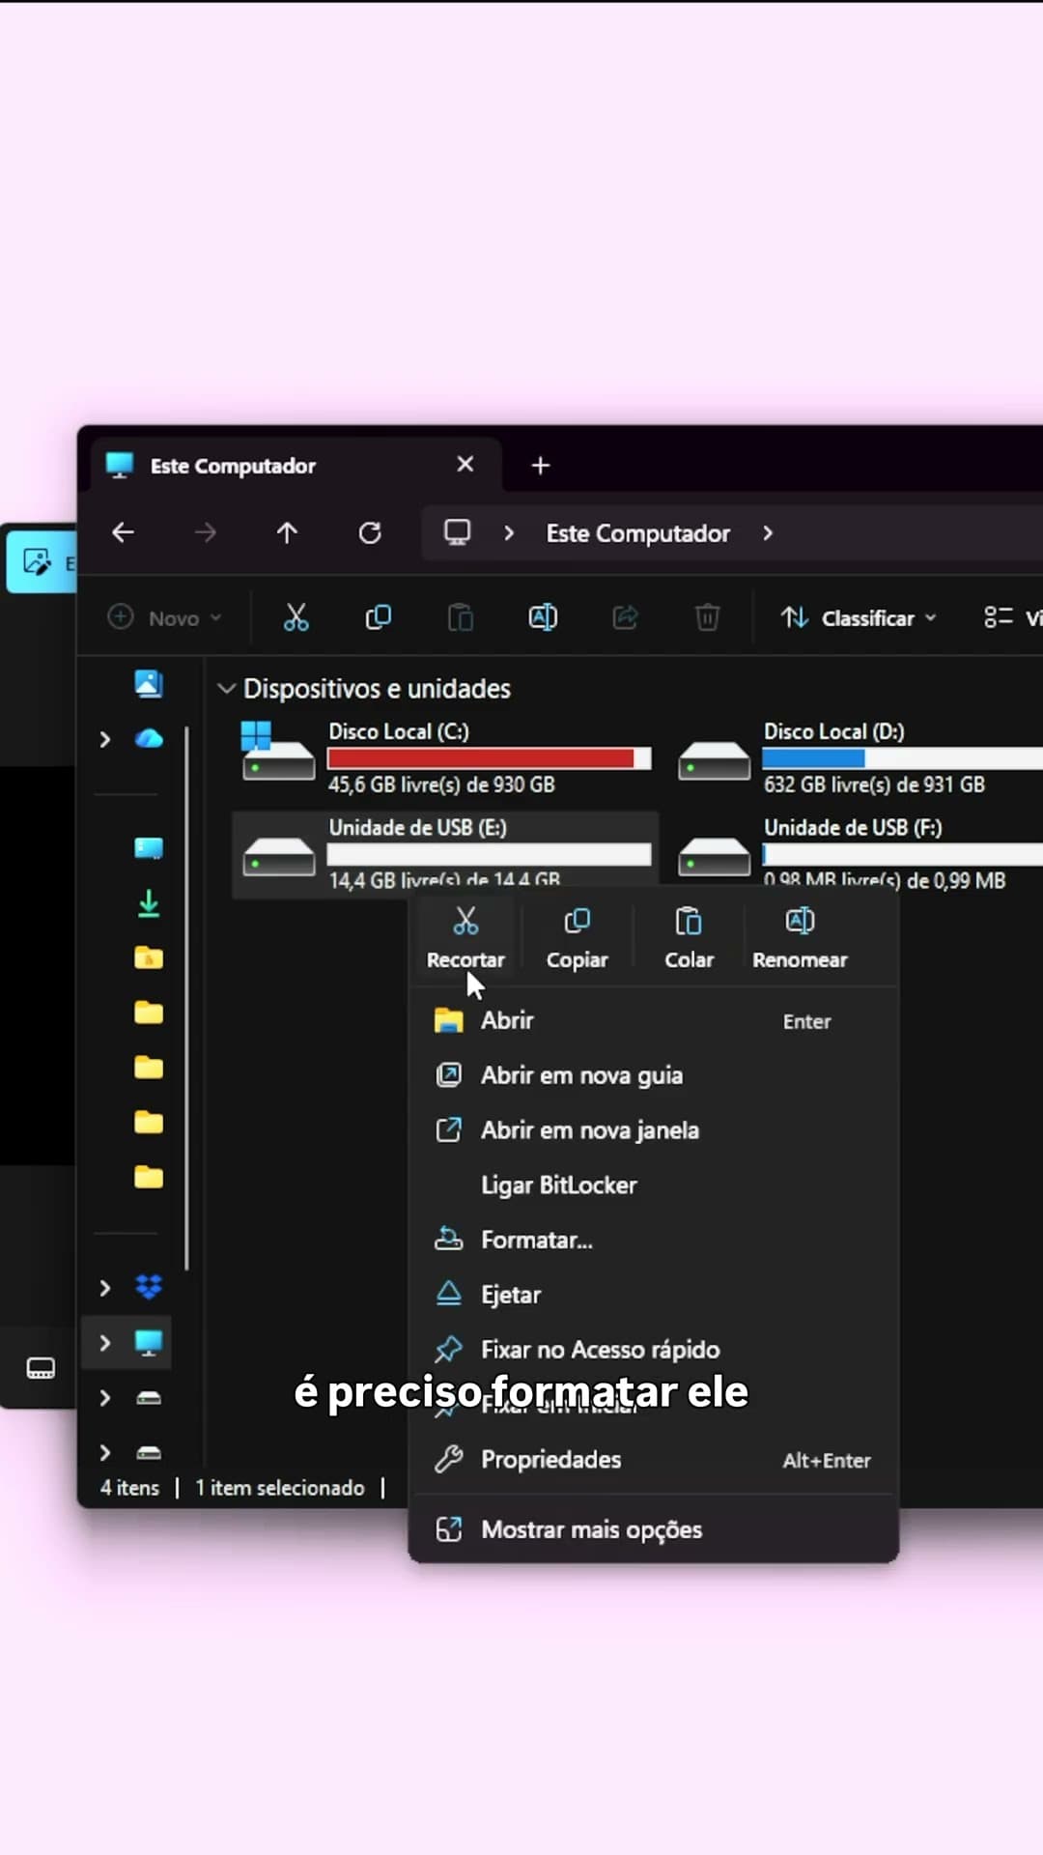Open OneDrive cloud in the sidebar
The width and height of the screenshot is (1043, 1855).
149,739
